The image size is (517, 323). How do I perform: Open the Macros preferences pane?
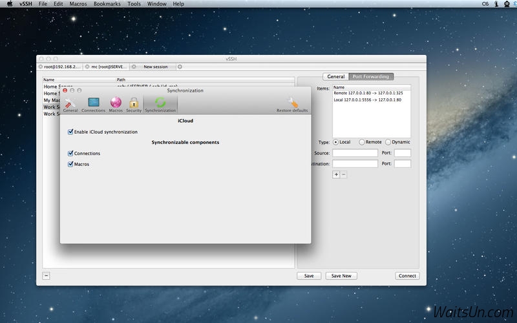(116, 105)
